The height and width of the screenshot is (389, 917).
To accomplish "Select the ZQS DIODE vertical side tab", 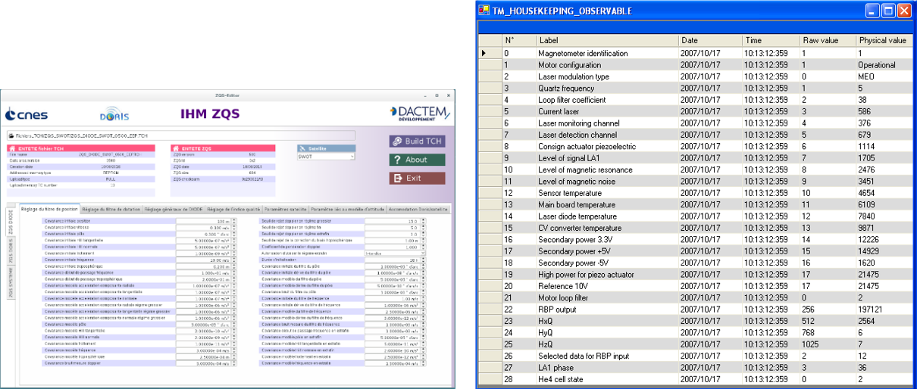I will pos(11,222).
